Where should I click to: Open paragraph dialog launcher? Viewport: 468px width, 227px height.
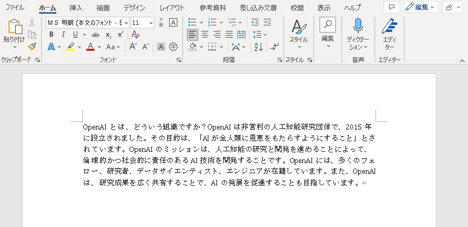tap(280, 60)
